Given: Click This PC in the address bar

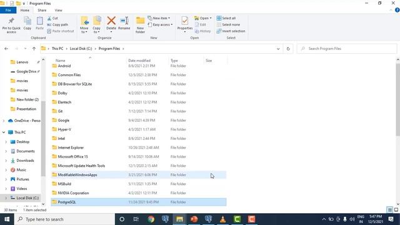Looking at the screenshot, I should click(57, 49).
